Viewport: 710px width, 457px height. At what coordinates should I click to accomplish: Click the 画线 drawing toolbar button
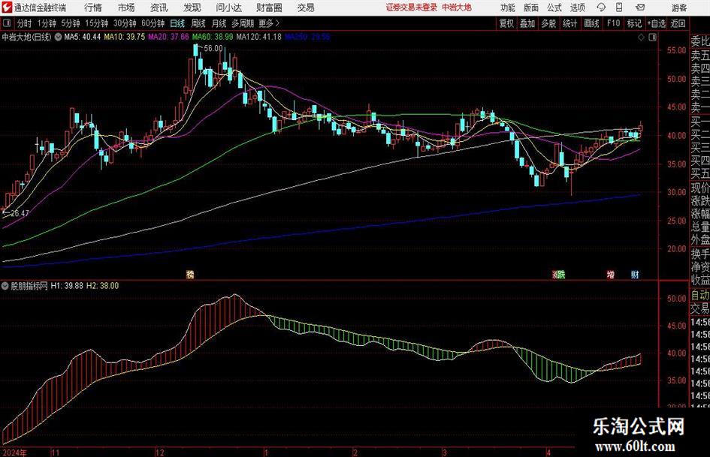pos(591,23)
